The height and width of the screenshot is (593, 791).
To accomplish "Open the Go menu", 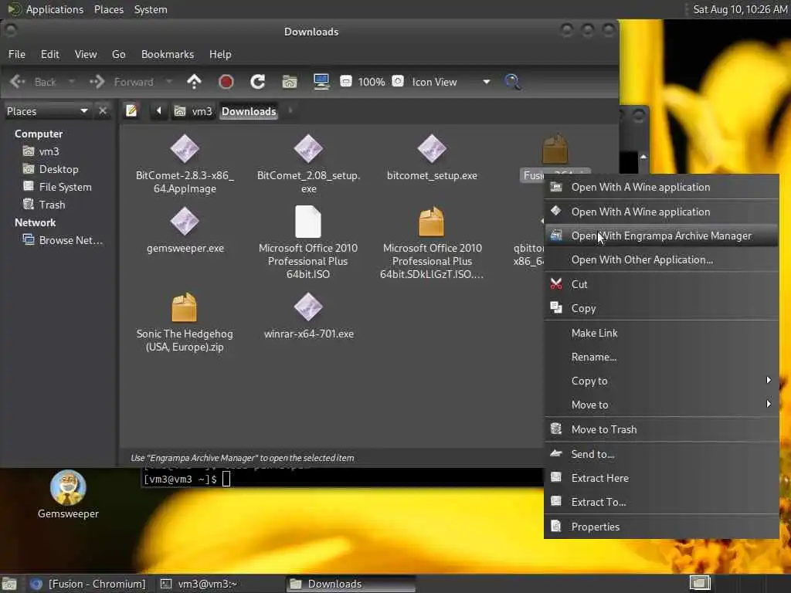I will point(118,54).
